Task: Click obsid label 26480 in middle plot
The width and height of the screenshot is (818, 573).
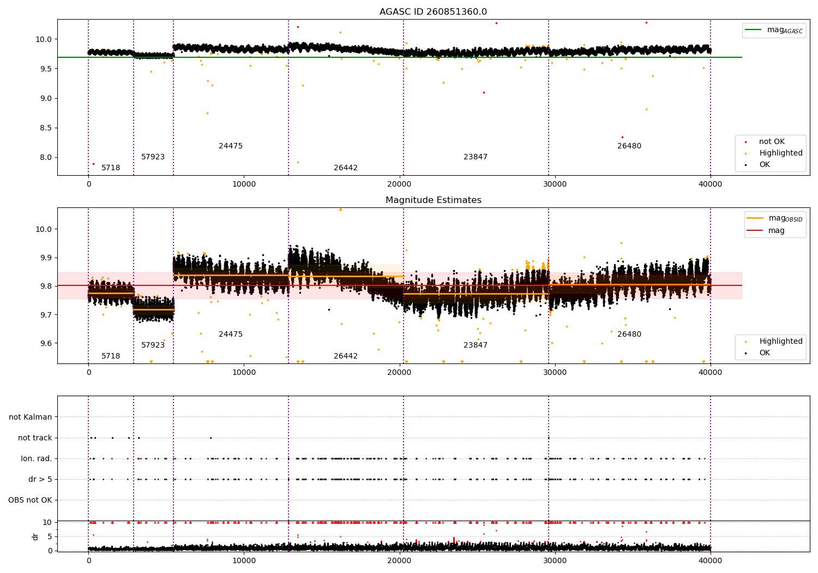Action: (629, 335)
